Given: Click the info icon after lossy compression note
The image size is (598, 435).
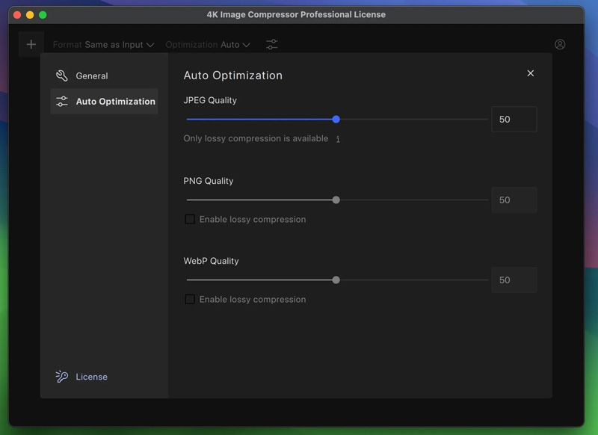Looking at the screenshot, I should 338,138.
